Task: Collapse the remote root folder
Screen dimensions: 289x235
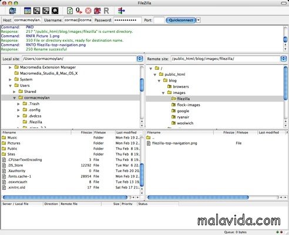Action: click(x=150, y=69)
